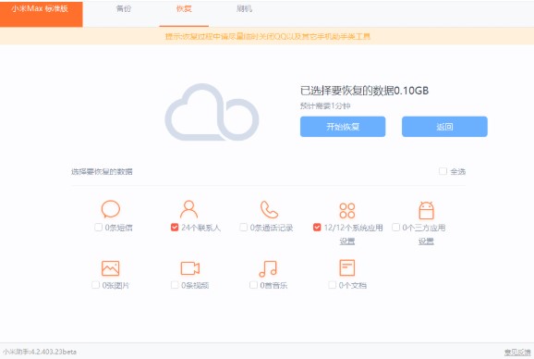Click the video camera icon

pyautogui.click(x=189, y=268)
